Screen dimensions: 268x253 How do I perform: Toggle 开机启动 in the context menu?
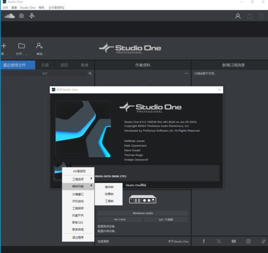[x=78, y=201]
